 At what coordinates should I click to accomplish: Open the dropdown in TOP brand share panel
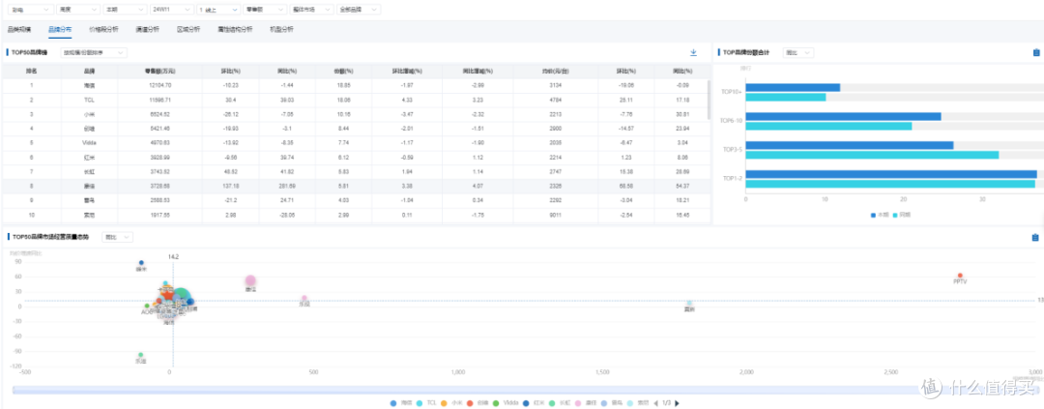click(x=798, y=52)
